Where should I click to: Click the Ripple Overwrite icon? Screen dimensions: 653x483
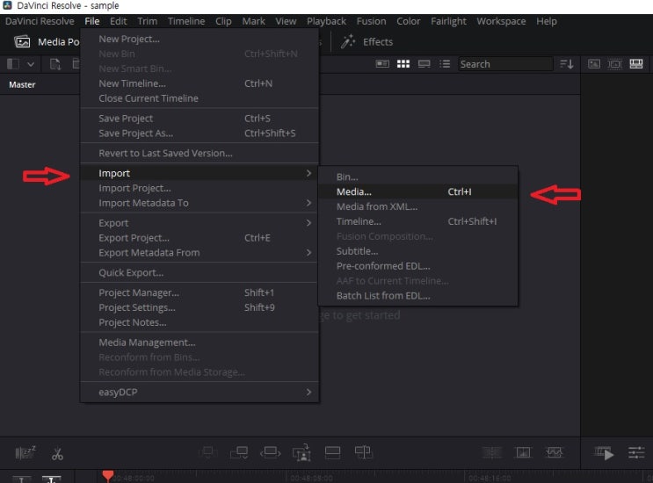271,452
